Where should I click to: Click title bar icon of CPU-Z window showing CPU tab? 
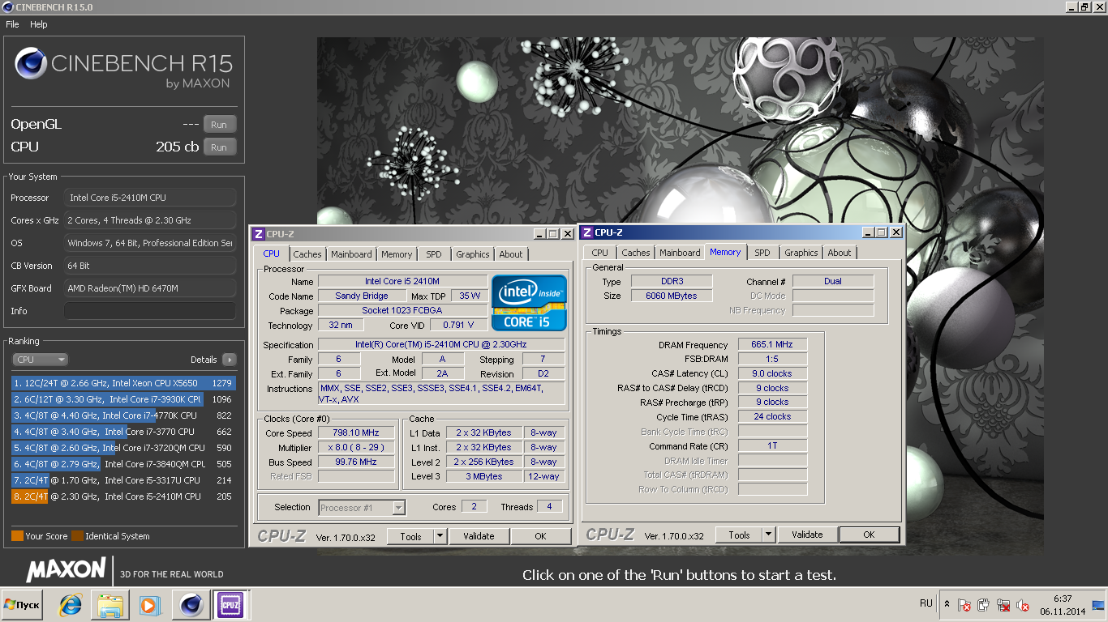[259, 234]
